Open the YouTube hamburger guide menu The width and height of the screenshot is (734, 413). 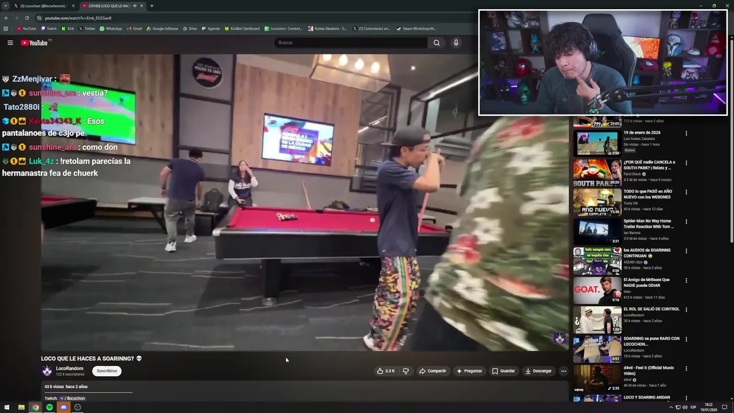(10, 42)
